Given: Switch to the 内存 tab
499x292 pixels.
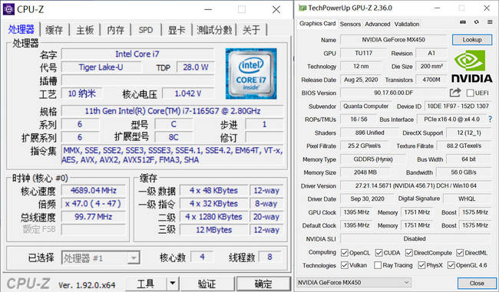Looking at the screenshot, I should (x=115, y=30).
